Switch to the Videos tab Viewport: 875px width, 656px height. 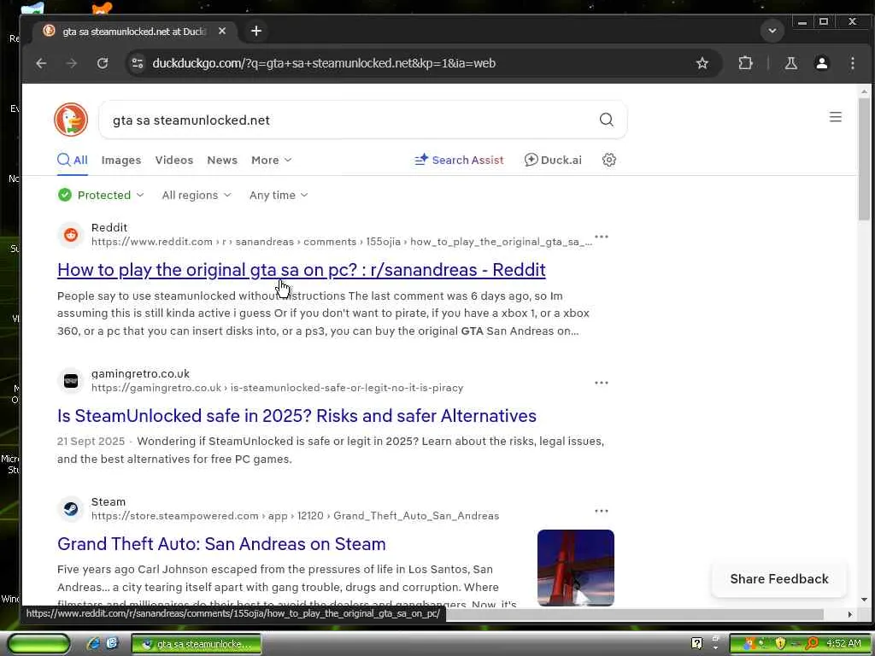(174, 160)
